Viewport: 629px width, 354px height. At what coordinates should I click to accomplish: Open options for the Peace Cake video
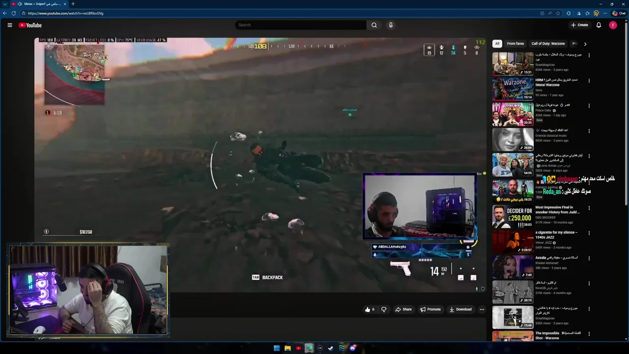589,106
